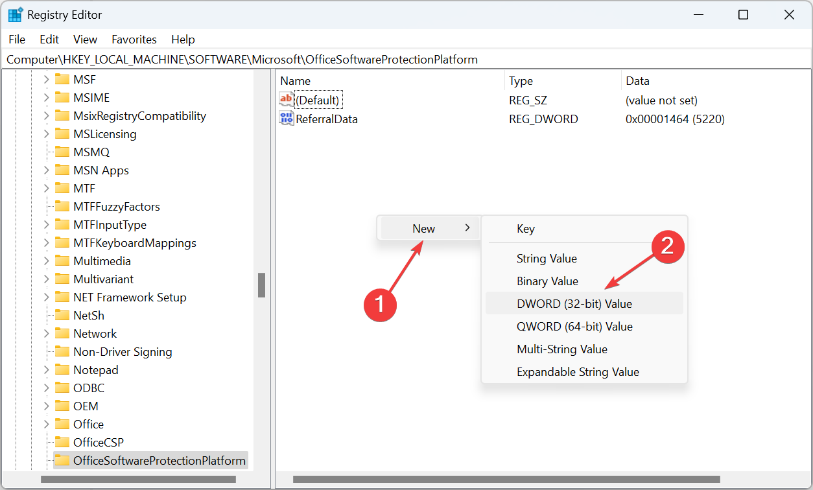
Task: Expand the MsixRegistryCompatibility key
Action: (x=46, y=116)
